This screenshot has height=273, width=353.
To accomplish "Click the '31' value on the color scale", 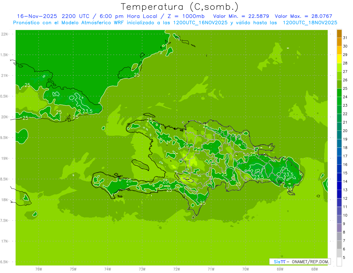I will (345, 38).
